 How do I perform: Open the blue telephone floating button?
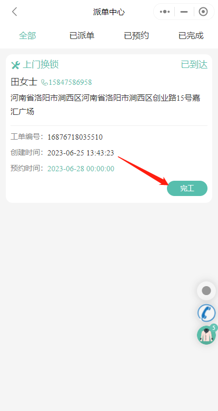coord(206,313)
